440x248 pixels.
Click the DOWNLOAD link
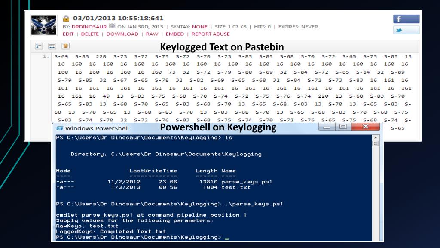coord(122,34)
